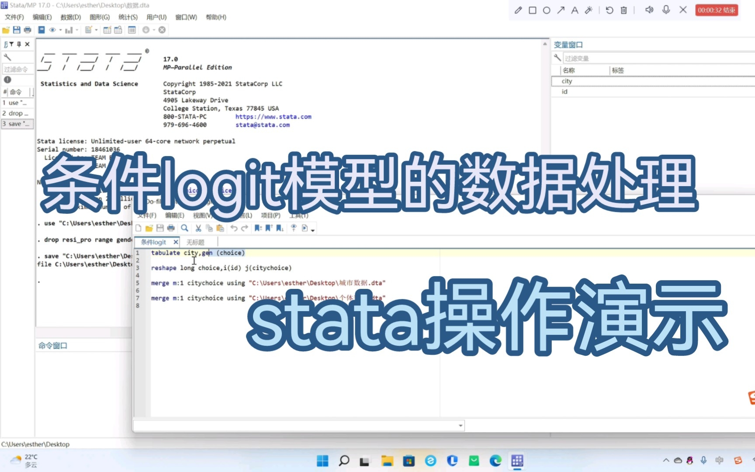Open a file from main Stata toolbar
The image size is (755, 472).
[x=6, y=30]
